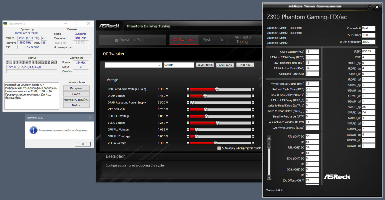Click the Channels # field
Screen dimensions: 385x200
pos(368,28)
